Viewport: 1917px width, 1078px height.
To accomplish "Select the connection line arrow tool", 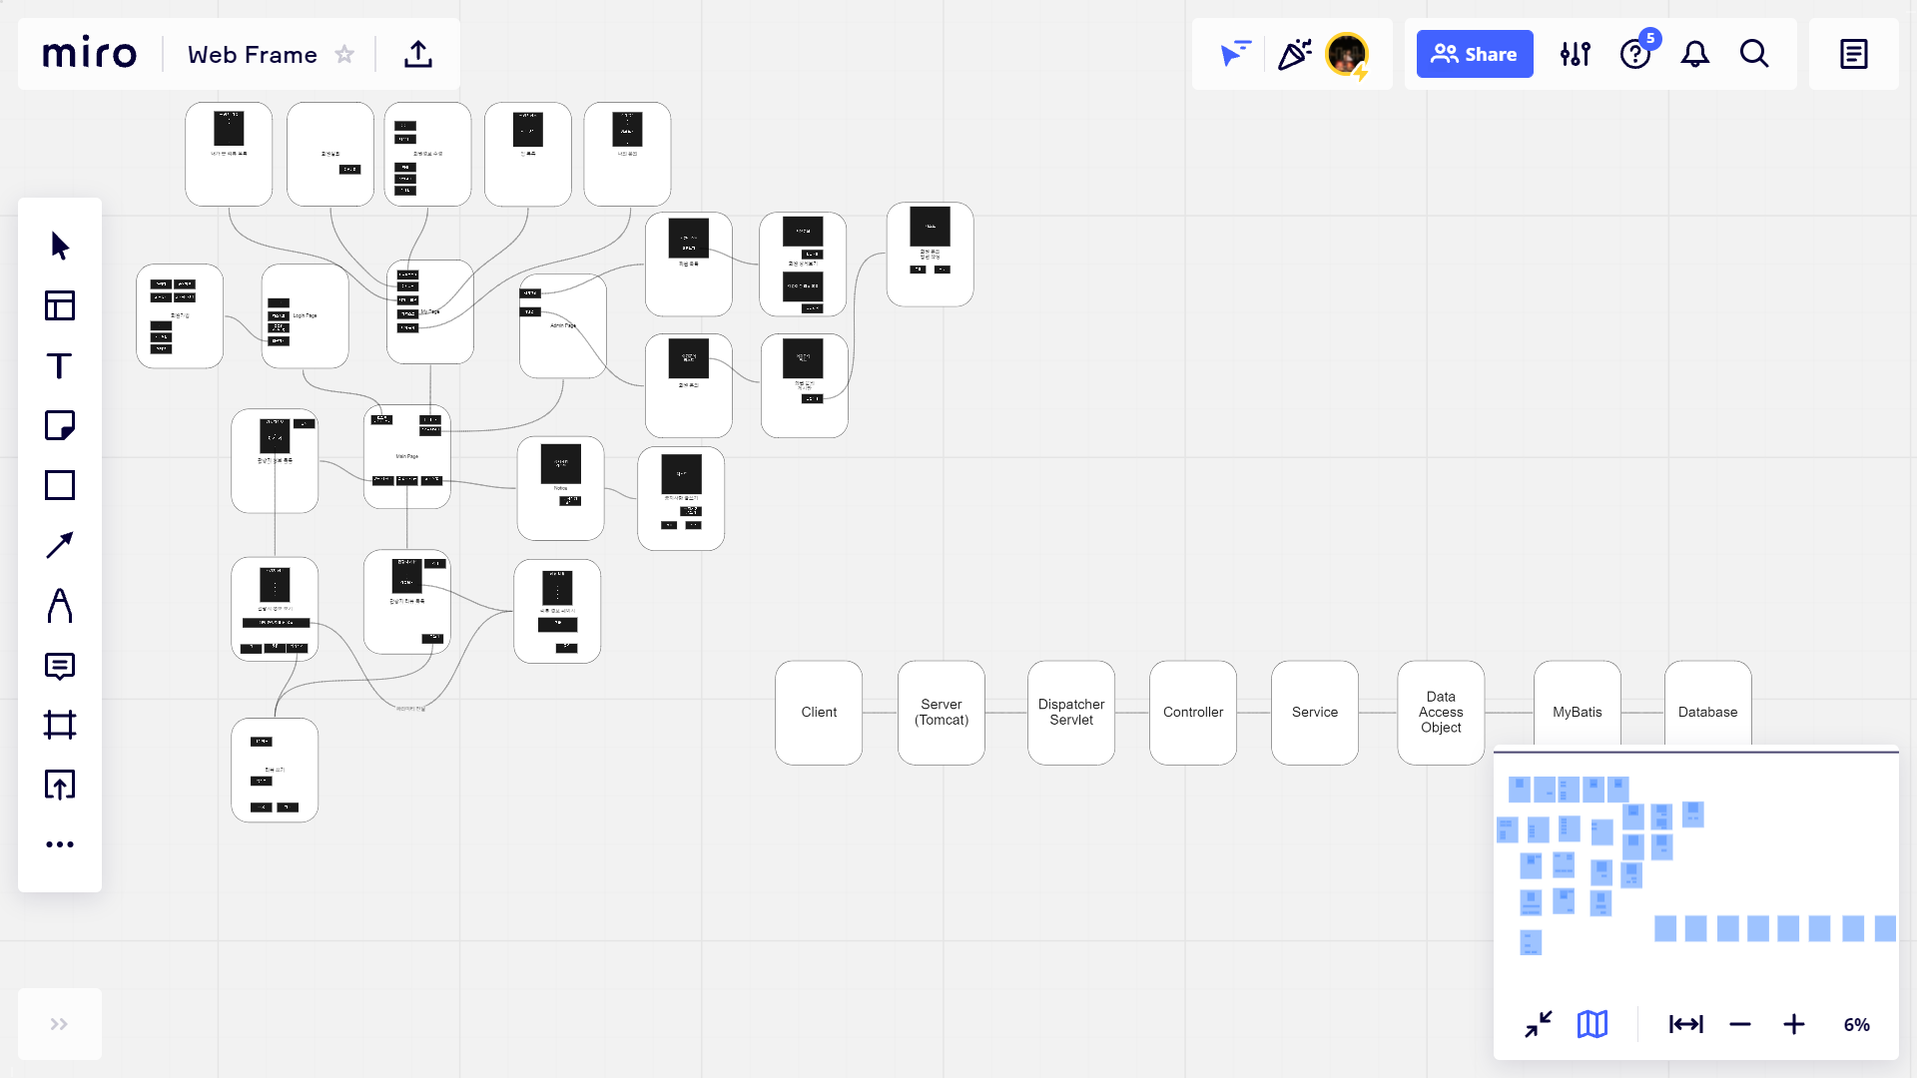I will point(60,545).
